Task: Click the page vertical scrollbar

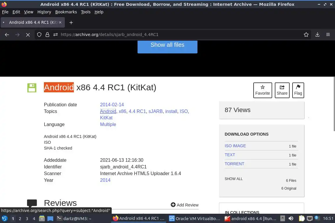Action: pyautogui.click(x=334, y=104)
